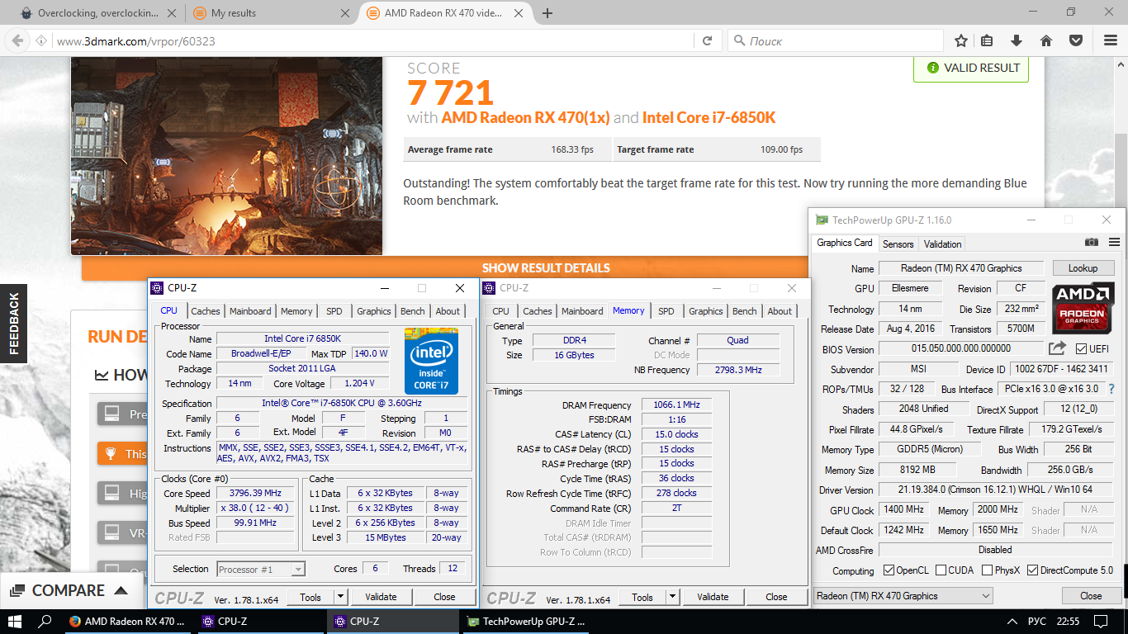
Task: Expand the Tools dropdown arrow in front CPU-Z
Action: click(340, 597)
